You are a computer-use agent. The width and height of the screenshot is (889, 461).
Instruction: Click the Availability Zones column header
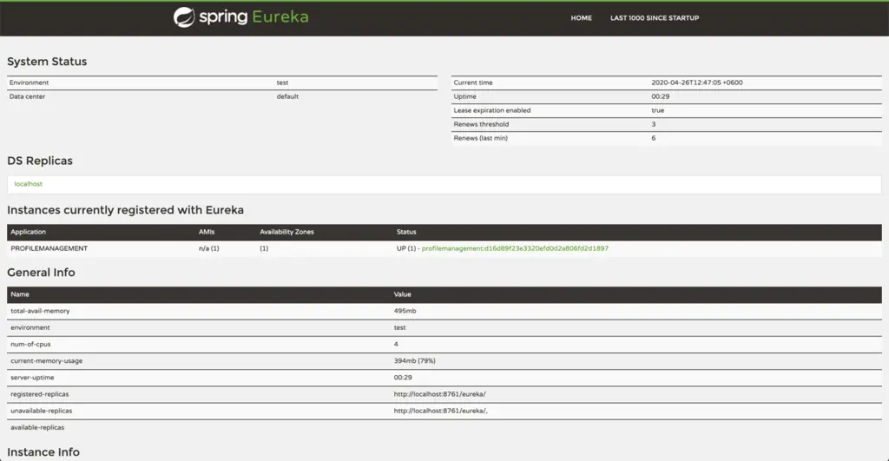click(x=286, y=232)
